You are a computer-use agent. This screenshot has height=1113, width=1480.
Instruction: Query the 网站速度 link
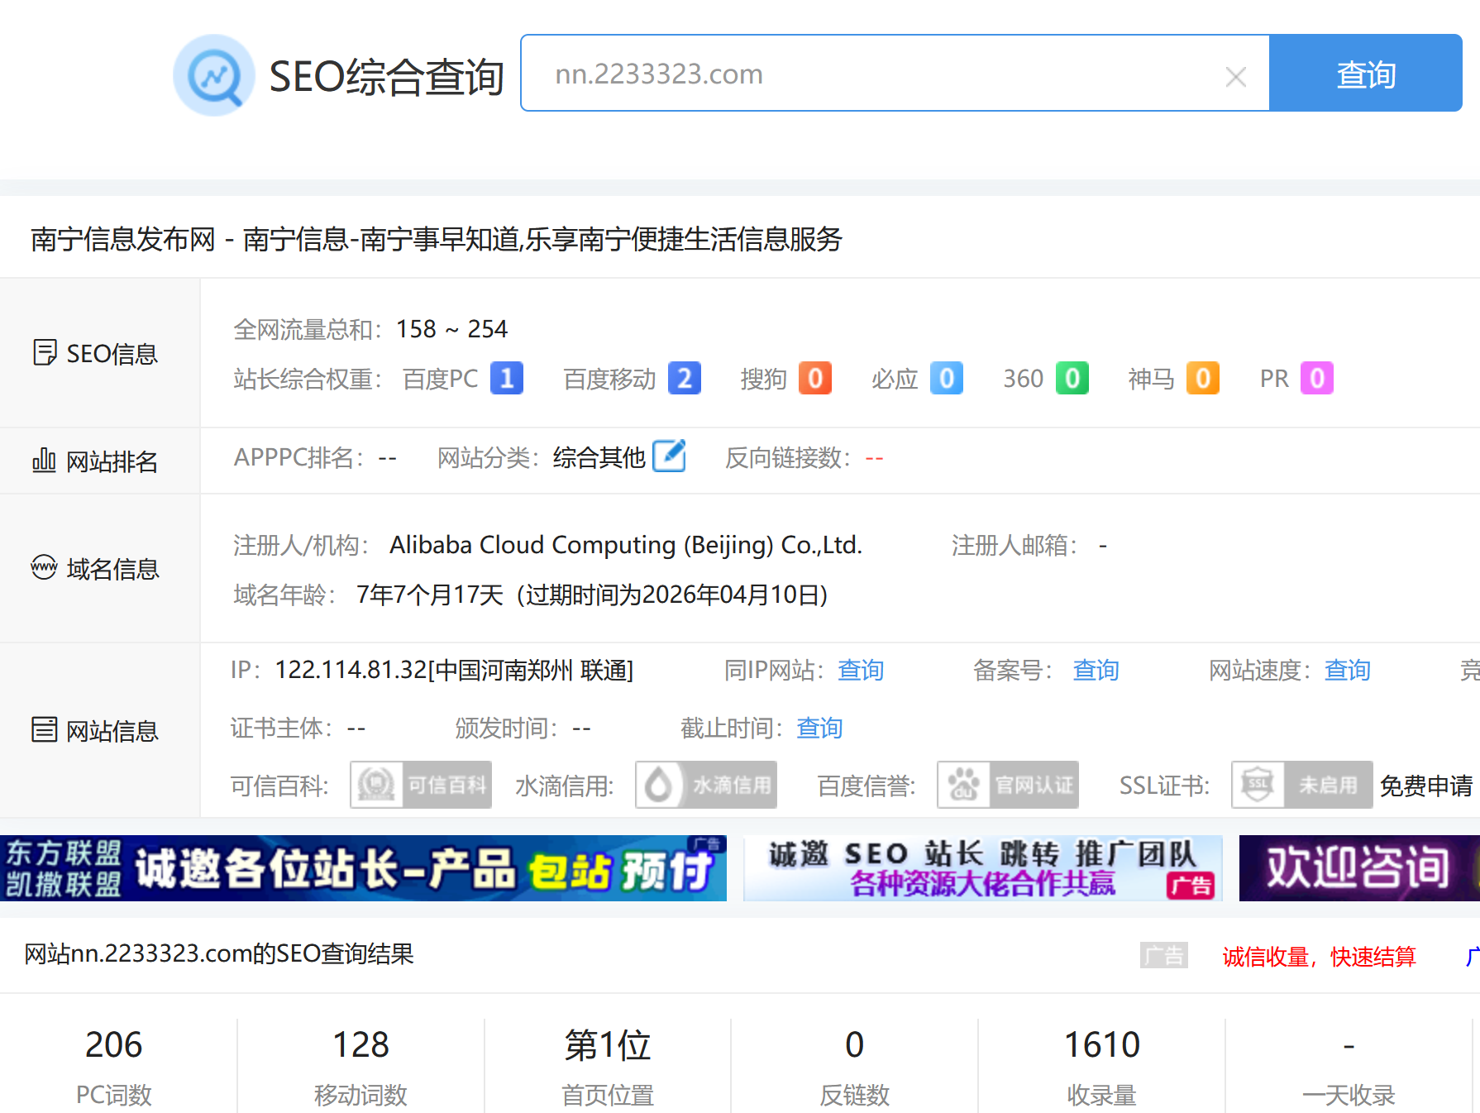1348,670
